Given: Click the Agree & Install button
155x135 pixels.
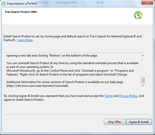Looking at the screenshot, I should [x=139, y=122].
